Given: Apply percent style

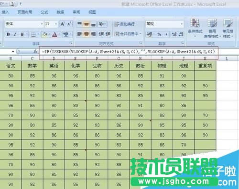Looking at the screenshot, I should click(x=159, y=34).
